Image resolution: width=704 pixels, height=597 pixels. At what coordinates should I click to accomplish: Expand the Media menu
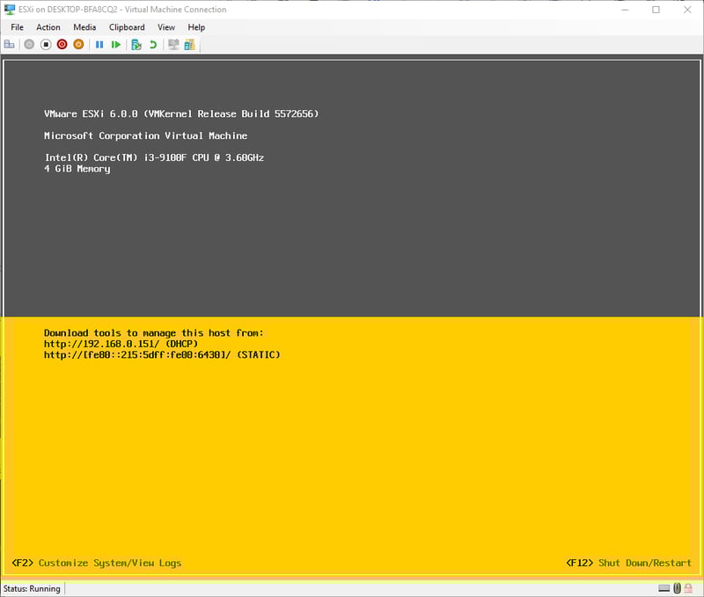(x=84, y=27)
